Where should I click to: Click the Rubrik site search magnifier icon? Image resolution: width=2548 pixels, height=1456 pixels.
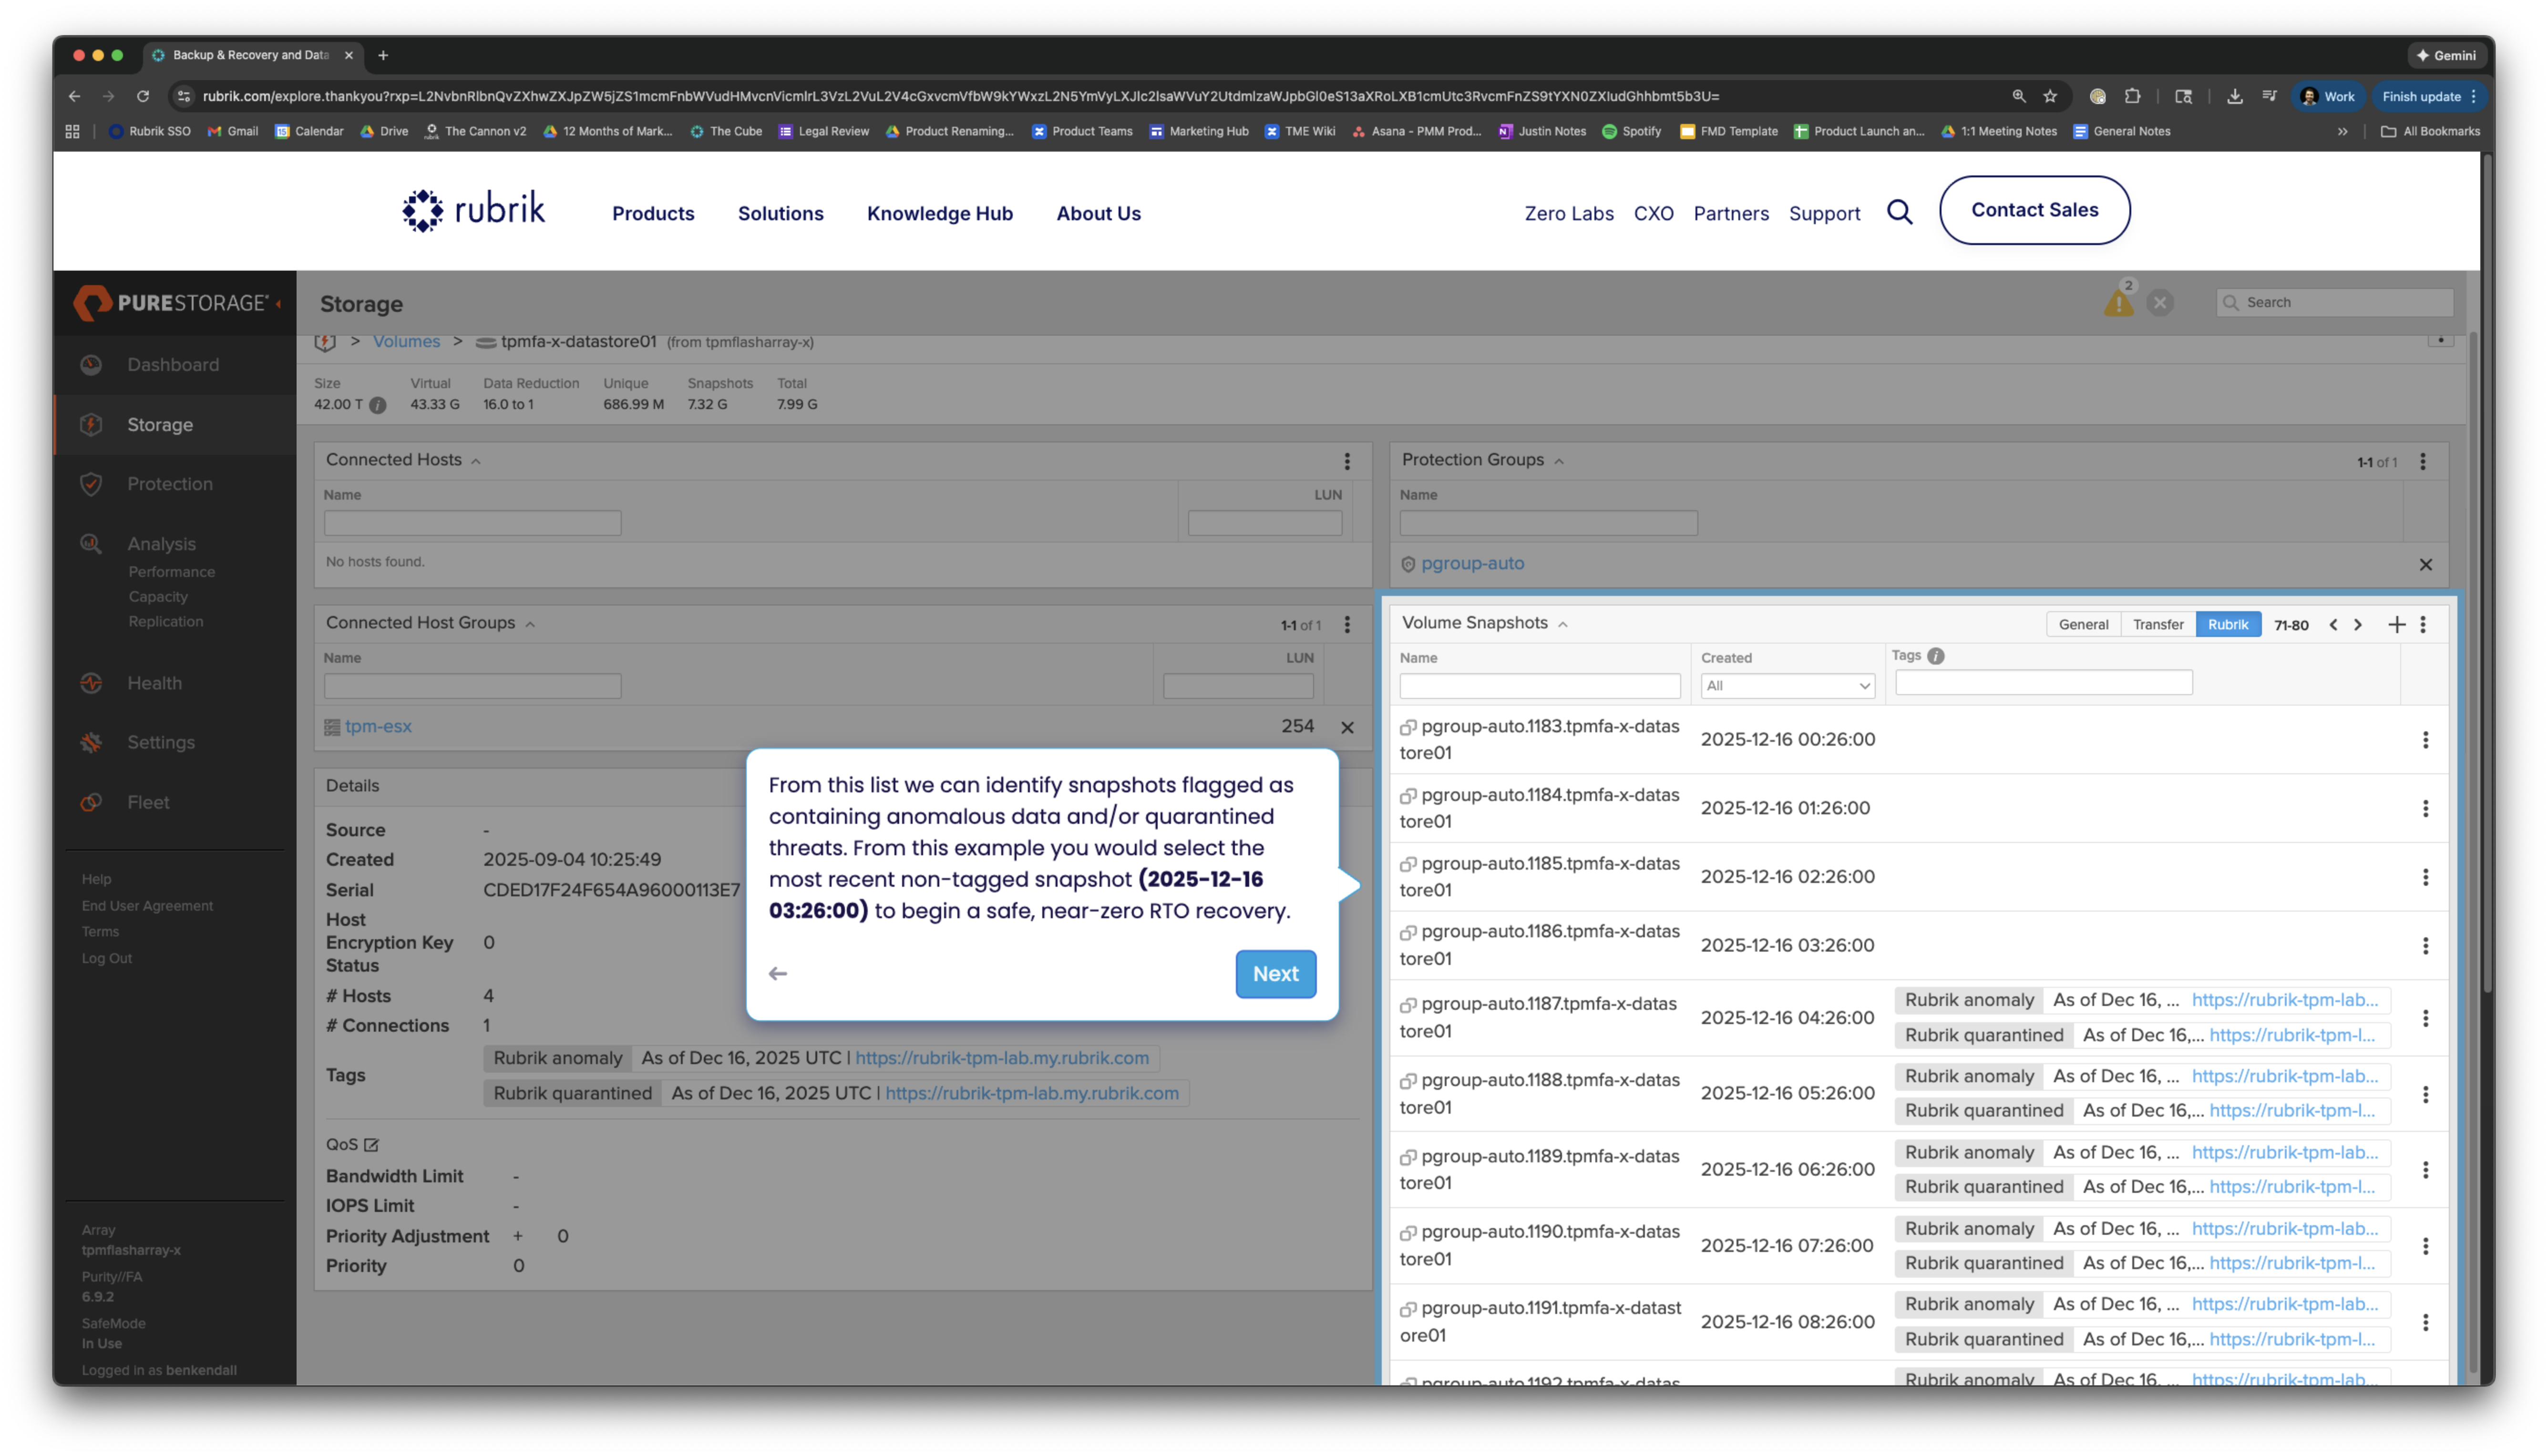click(x=1899, y=212)
